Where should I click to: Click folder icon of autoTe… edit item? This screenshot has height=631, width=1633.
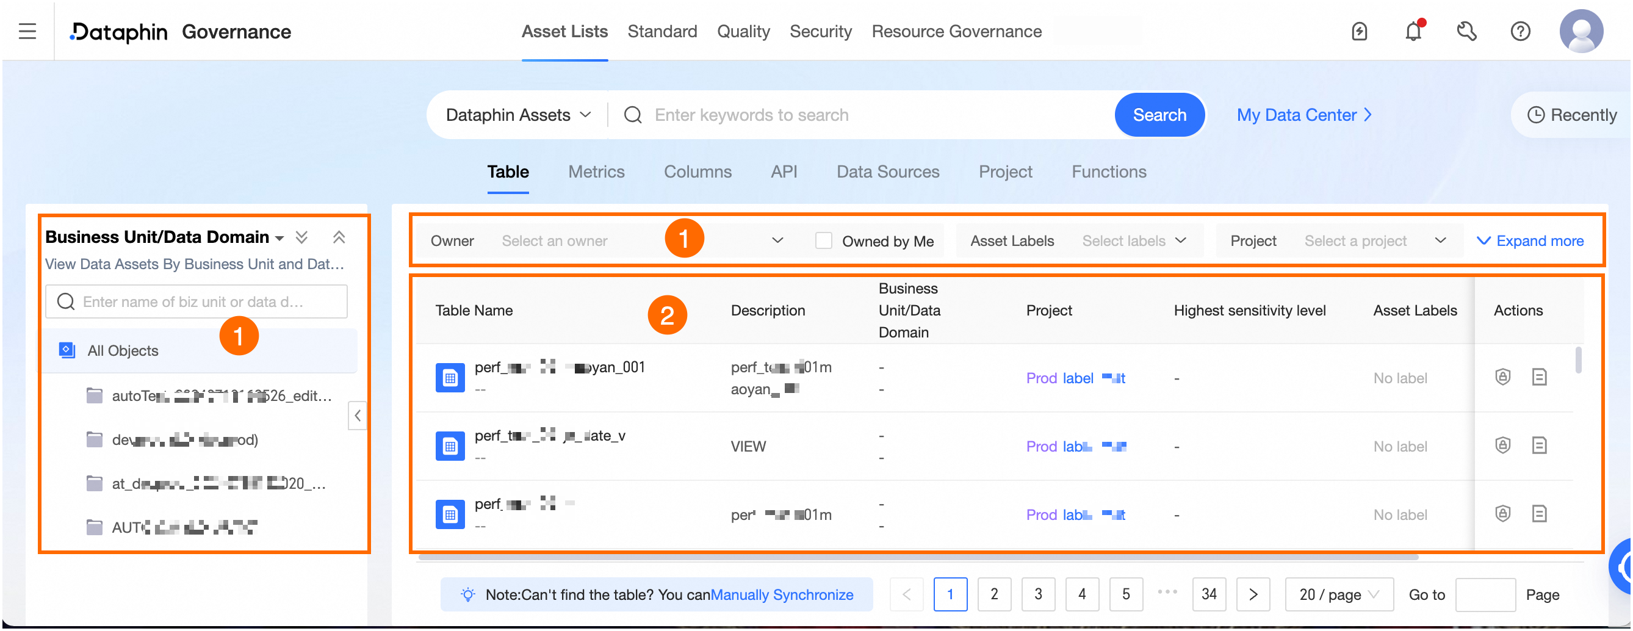tap(95, 395)
